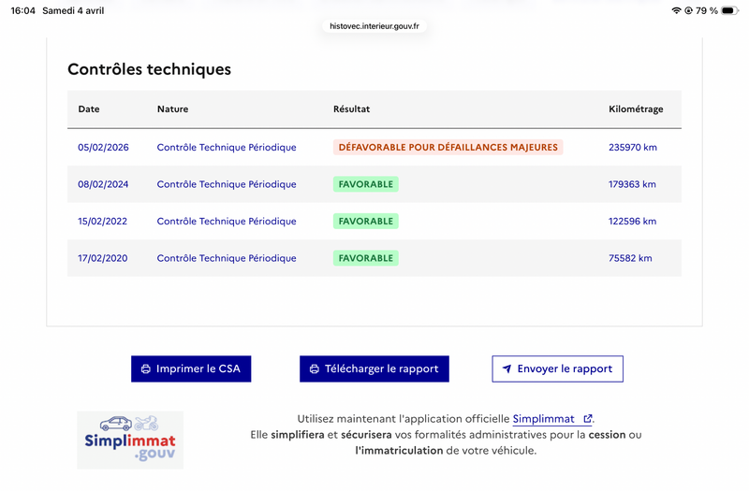Click Contrôle Technique Périodique in 17/02/2020 row
This screenshot has width=749, height=491.
point(227,258)
